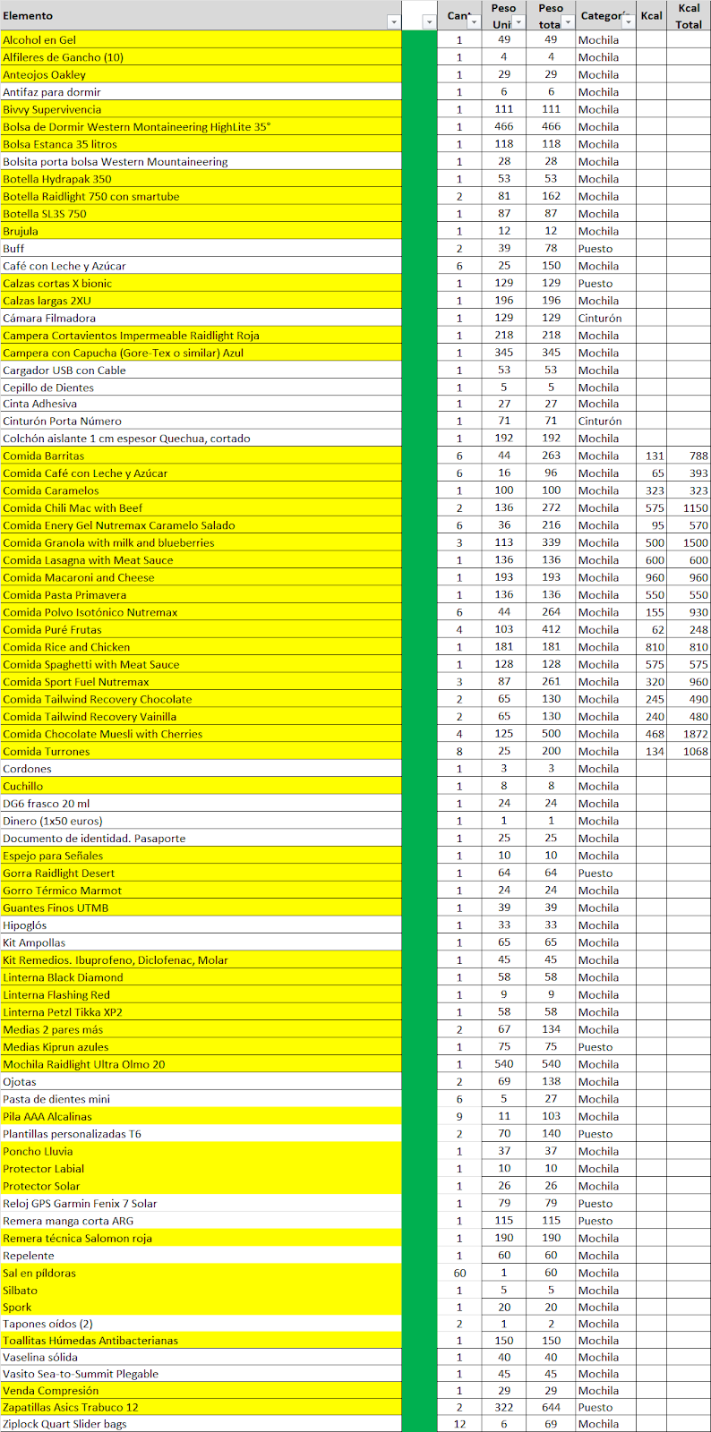Select 'Bolsa de Dormir Western Montaineering HighLite 35°'
Viewport: 711px width, 1432px height.
(x=201, y=127)
